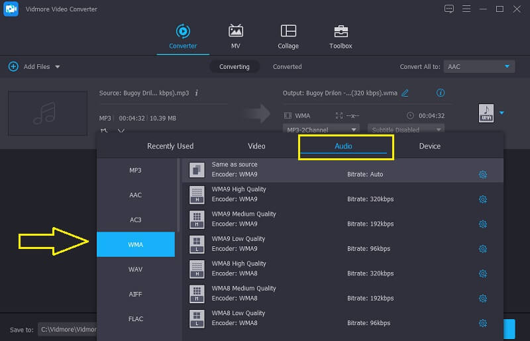Open the Toolbox section icon

point(341,32)
